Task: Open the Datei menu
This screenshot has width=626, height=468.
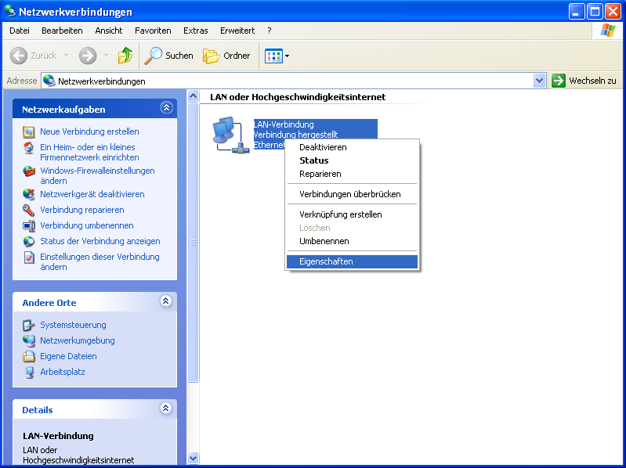Action: [20, 31]
